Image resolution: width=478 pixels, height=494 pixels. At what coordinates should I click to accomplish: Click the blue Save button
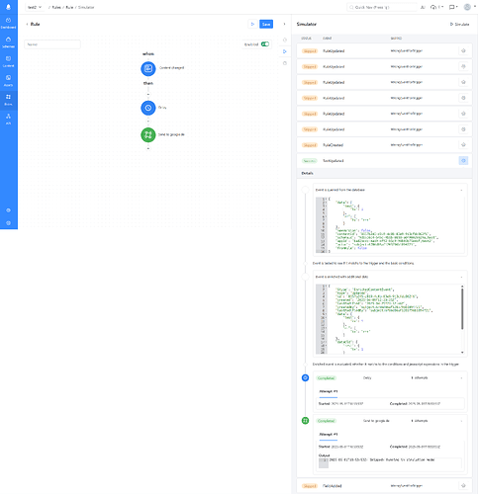click(x=266, y=24)
